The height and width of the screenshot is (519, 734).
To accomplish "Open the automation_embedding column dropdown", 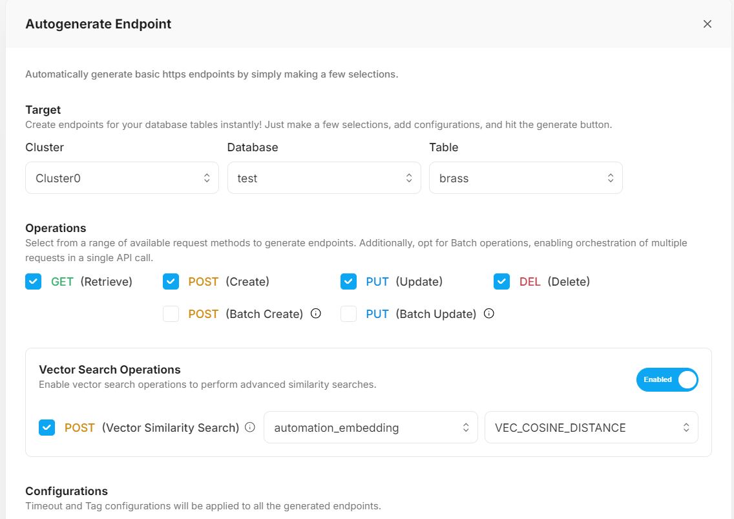I will 370,427.
